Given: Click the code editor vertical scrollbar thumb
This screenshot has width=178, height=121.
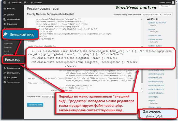Looking at the screenshot, I should [142, 76].
